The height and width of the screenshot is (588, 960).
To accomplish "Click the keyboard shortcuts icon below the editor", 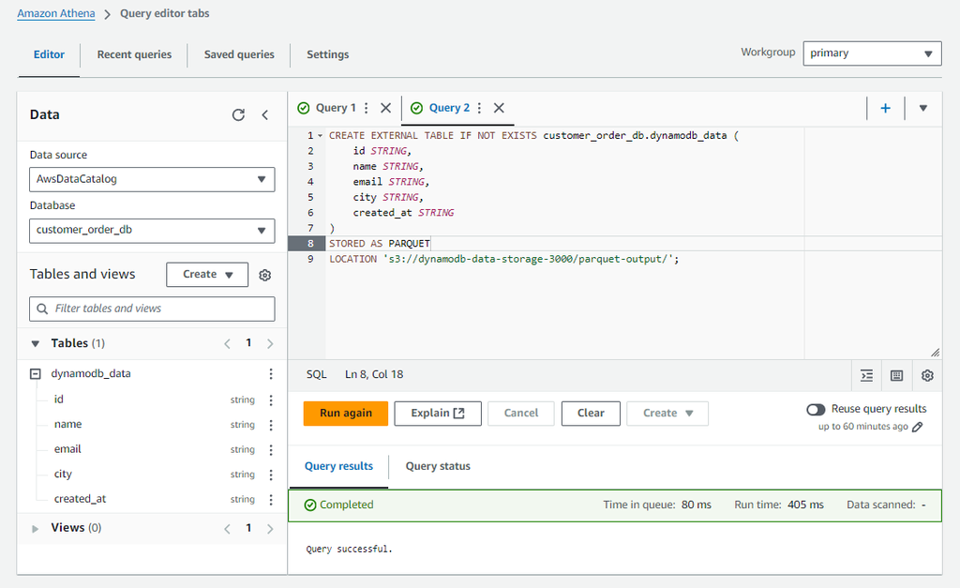I will click(896, 375).
